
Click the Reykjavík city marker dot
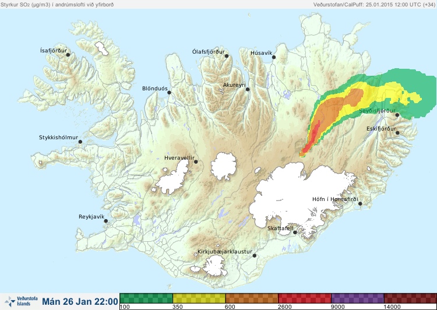coord(106,221)
